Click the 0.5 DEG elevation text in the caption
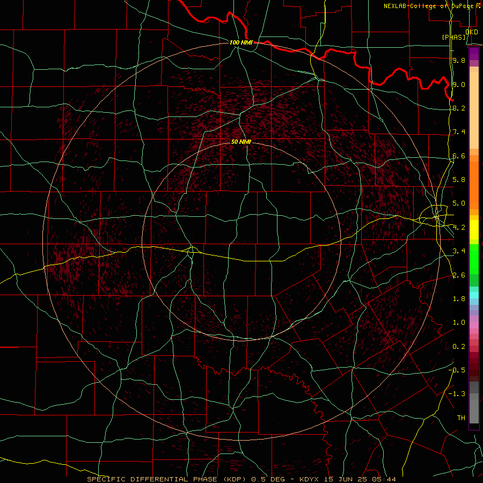This screenshot has height=483, width=483. pyautogui.click(x=268, y=479)
